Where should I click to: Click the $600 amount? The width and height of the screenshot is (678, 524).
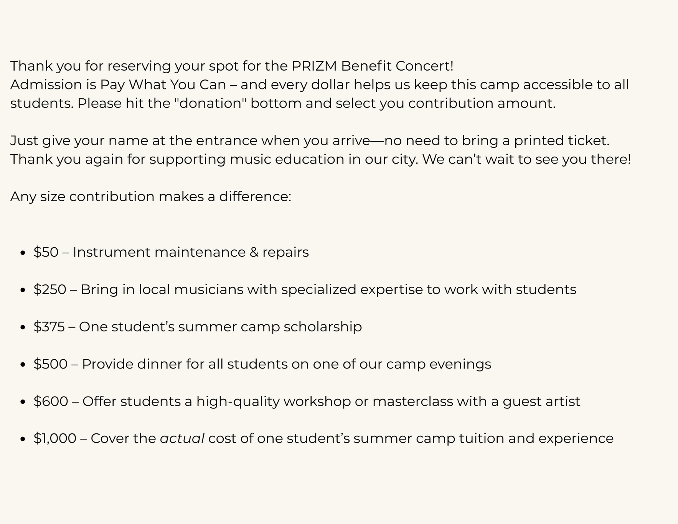coord(51,401)
